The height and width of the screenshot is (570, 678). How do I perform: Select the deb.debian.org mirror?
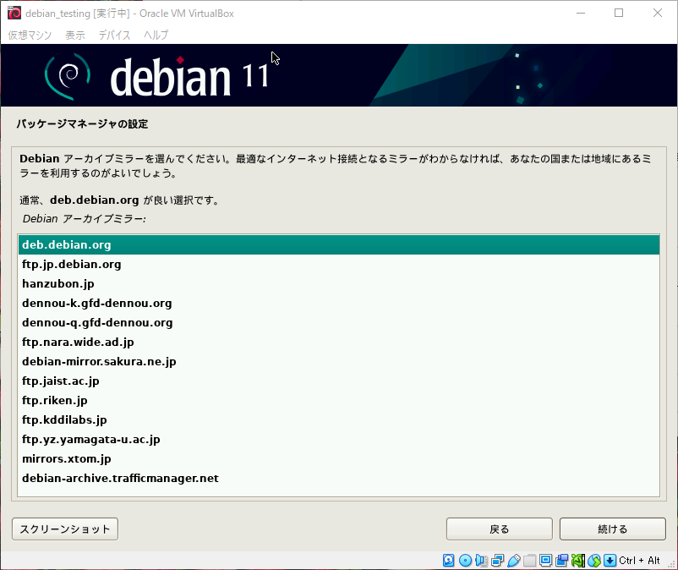pyautogui.click(x=339, y=244)
